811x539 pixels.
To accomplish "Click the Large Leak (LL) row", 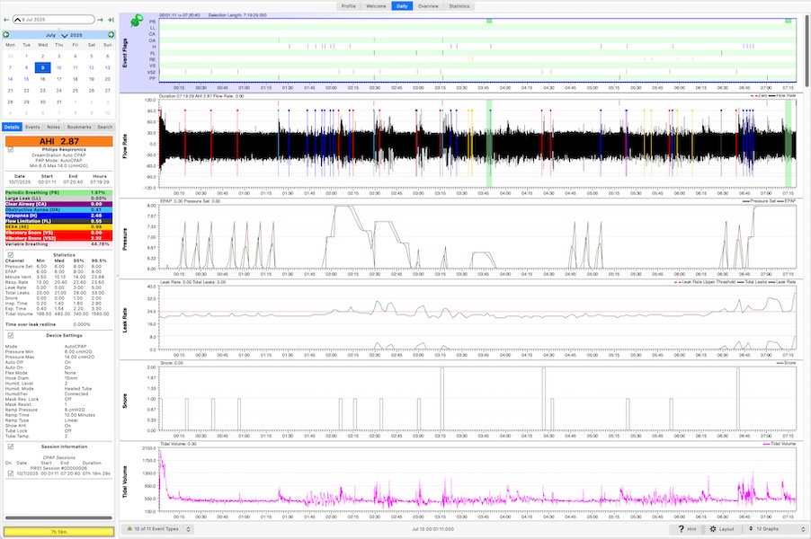I will point(59,198).
